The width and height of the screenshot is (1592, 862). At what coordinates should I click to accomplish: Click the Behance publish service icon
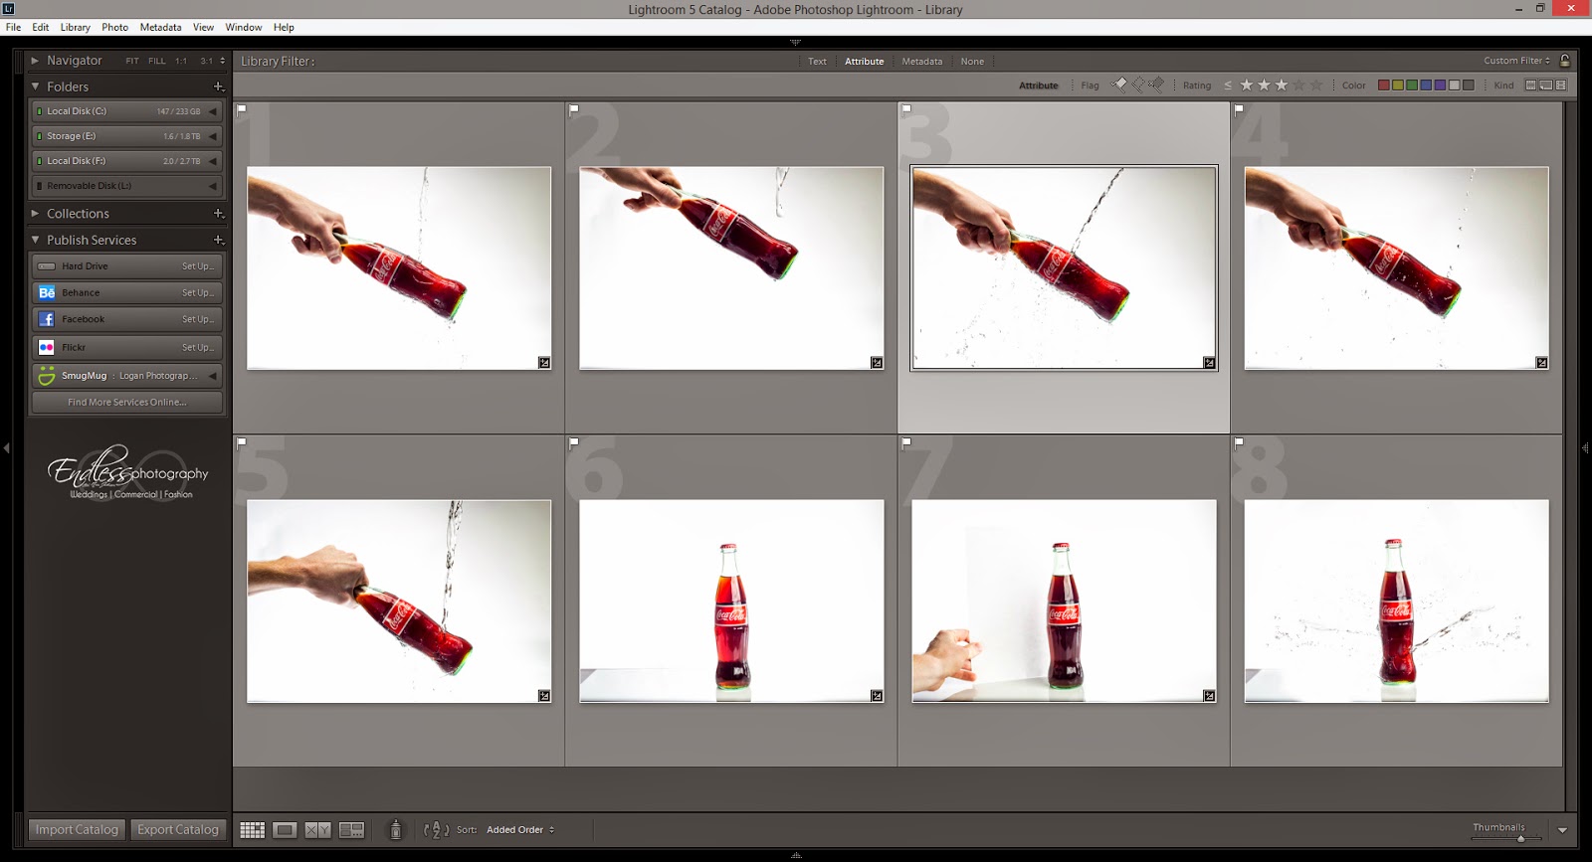pyautogui.click(x=47, y=292)
